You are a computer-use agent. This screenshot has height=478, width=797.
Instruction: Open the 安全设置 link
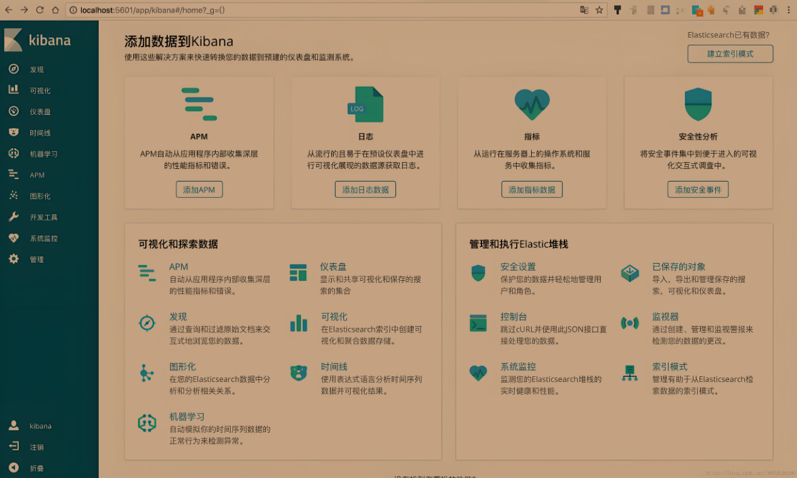click(x=518, y=267)
